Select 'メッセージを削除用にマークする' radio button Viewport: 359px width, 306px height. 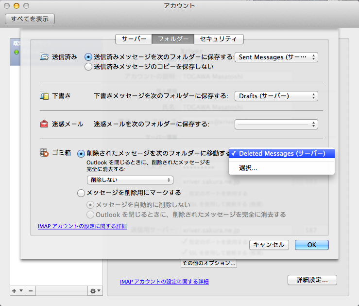coord(81,193)
